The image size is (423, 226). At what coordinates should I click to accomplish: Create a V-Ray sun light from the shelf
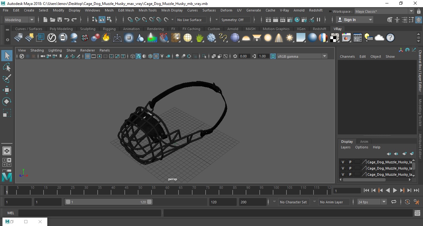click(x=290, y=38)
